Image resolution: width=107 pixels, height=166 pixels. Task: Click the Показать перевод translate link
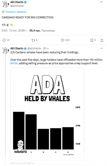pyautogui.click(x=16, y=12)
